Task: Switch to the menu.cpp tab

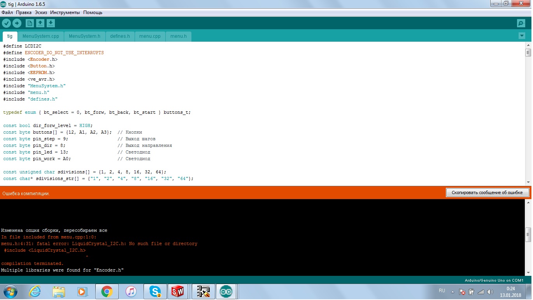Action: pyautogui.click(x=150, y=36)
